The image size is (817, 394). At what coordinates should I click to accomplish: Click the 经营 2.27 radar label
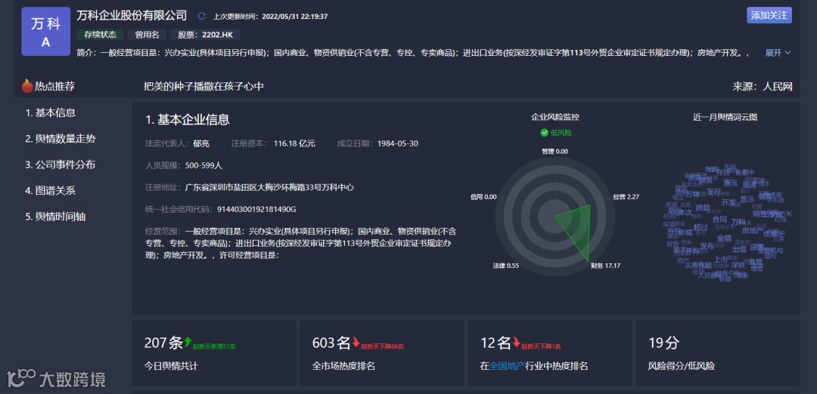pos(626,197)
